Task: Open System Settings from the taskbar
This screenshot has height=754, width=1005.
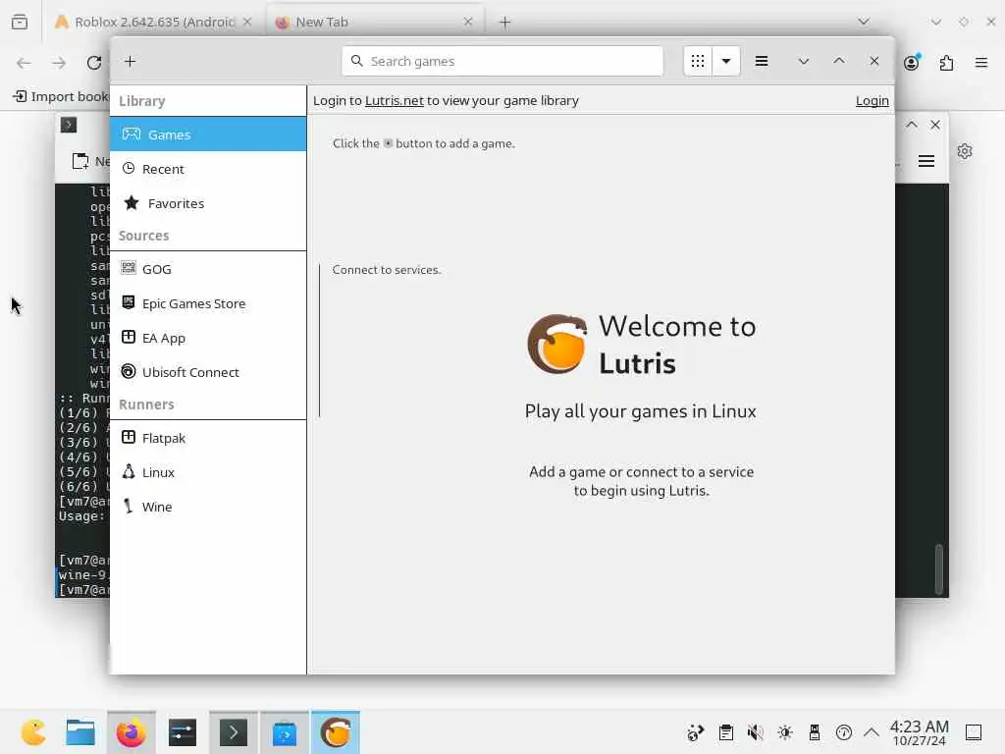Action: point(183,732)
